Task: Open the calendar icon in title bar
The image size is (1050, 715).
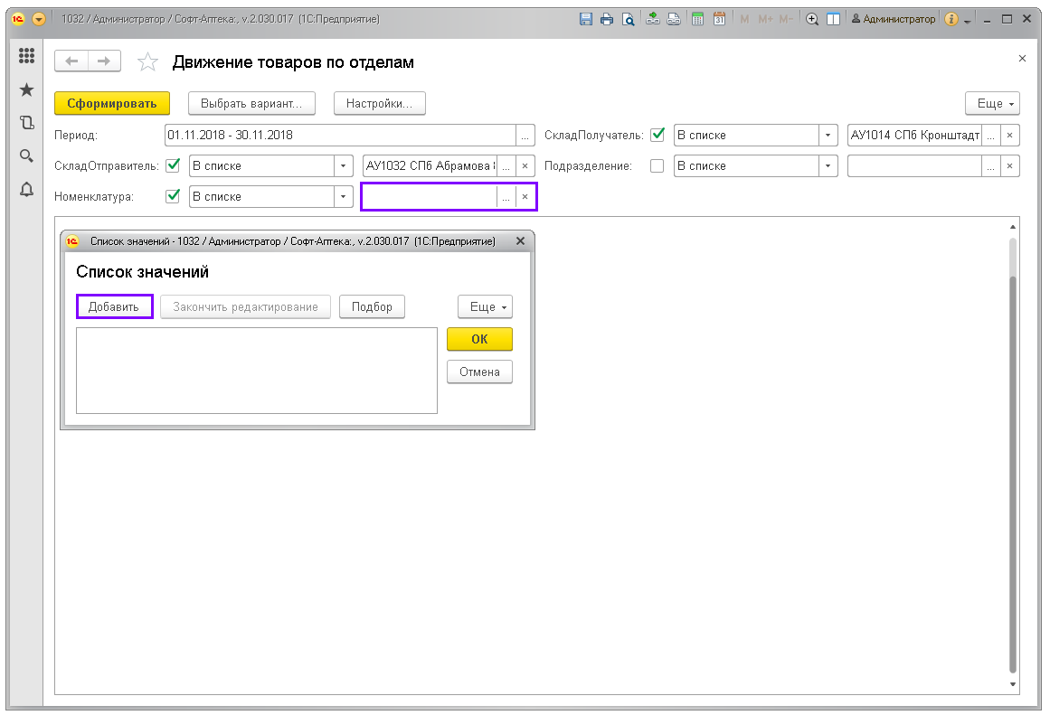Action: tap(720, 19)
